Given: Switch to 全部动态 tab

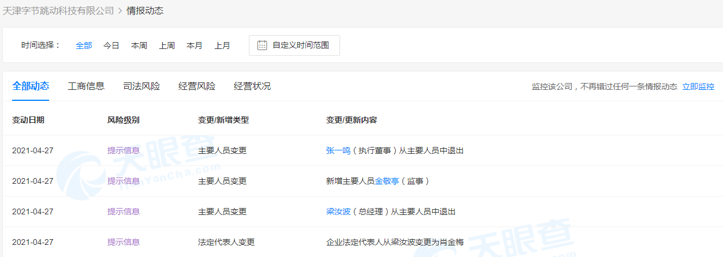Looking at the screenshot, I should [31, 86].
